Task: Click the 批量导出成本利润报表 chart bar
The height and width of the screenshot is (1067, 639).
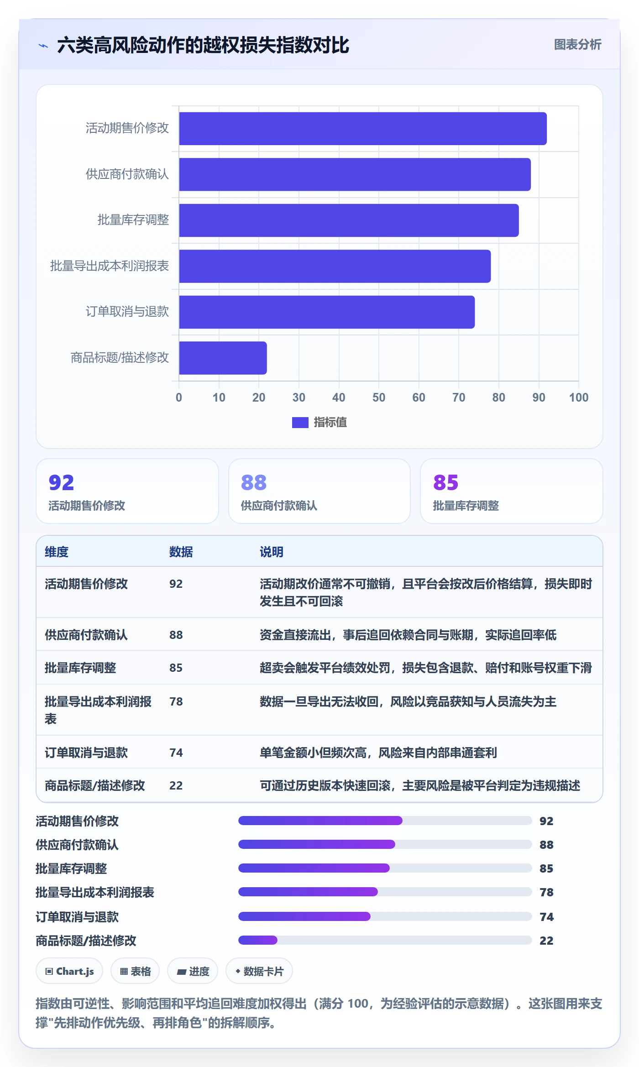Action: (x=335, y=266)
